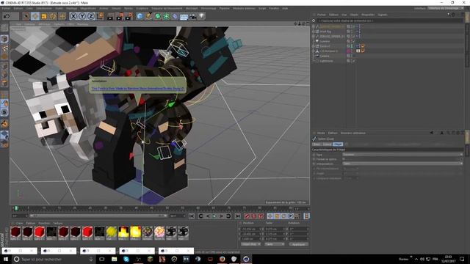Image resolution: width=470 pixels, height=264 pixels.
Task: Click the Floor environment icon
Action: [x=184, y=16]
